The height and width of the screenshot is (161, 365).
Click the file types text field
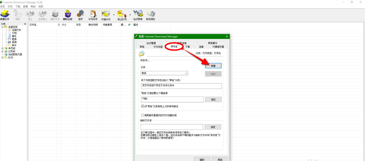click(x=181, y=86)
